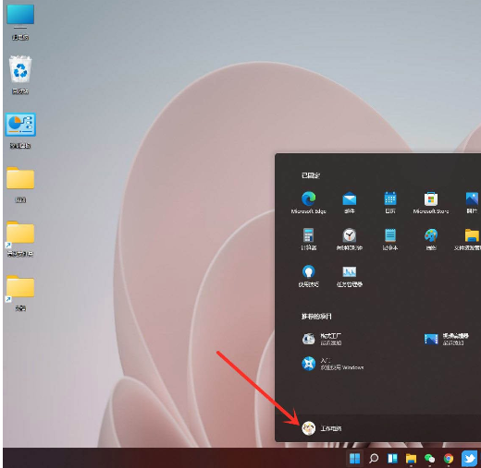Click the "推荐的项目" recommended section heading
The height and width of the screenshot is (468, 481).
click(316, 316)
